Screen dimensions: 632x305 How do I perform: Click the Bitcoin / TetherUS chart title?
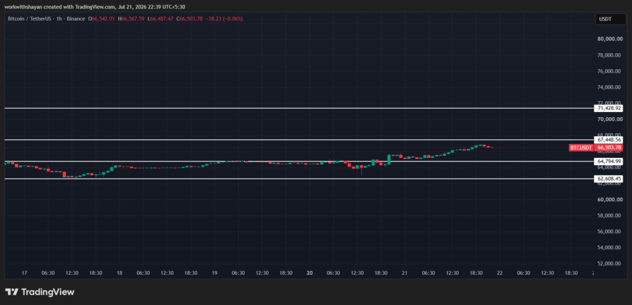click(47, 18)
